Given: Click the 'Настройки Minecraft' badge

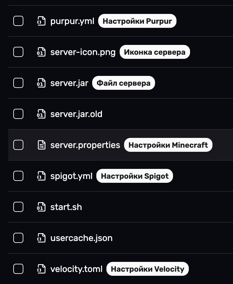Looking at the screenshot, I should (x=168, y=145).
